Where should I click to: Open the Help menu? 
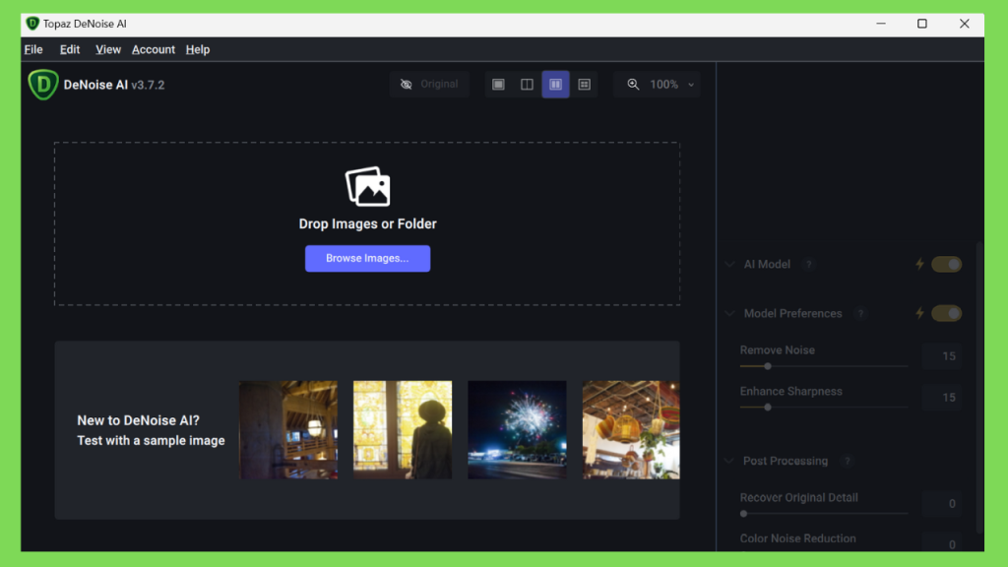(x=197, y=49)
